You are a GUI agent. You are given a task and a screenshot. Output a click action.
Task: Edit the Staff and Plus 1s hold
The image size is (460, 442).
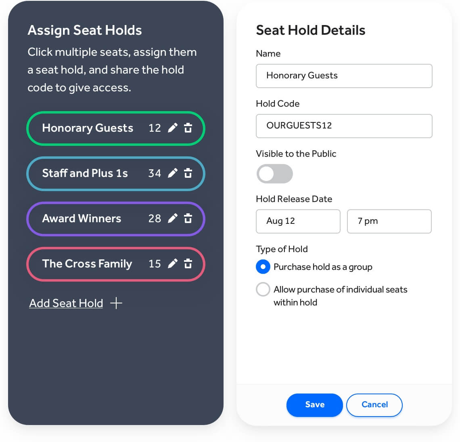point(173,173)
